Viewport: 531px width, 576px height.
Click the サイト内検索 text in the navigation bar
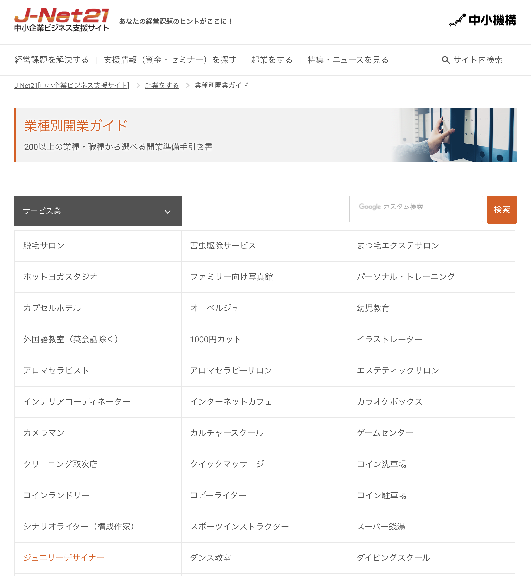(478, 60)
